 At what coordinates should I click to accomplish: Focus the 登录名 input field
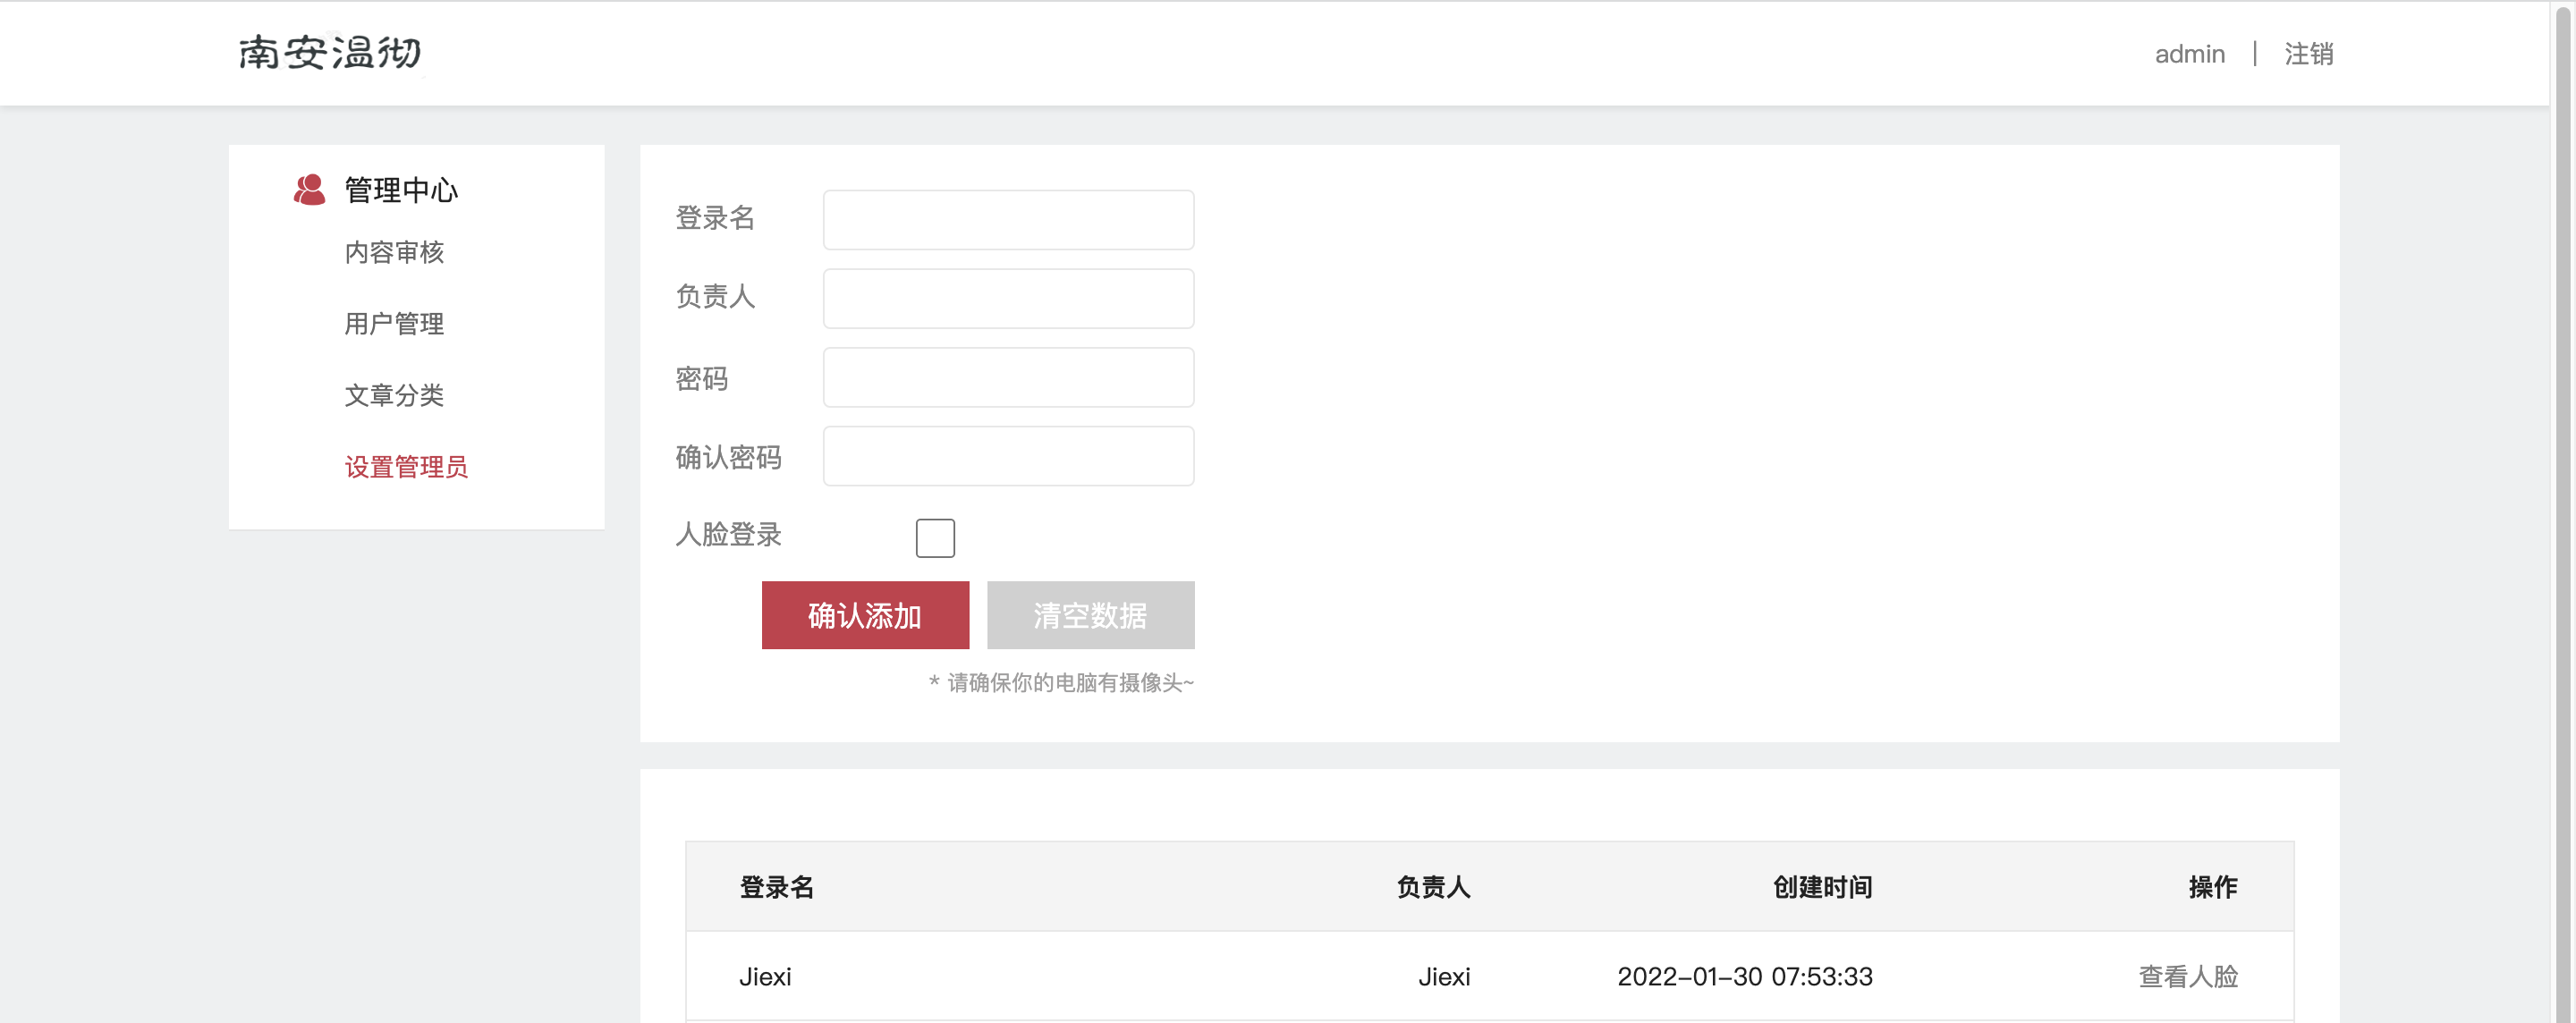coord(1008,220)
